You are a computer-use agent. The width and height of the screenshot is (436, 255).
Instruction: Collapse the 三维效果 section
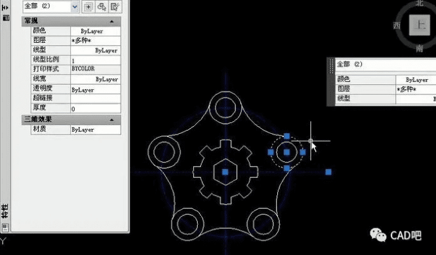click(x=112, y=119)
